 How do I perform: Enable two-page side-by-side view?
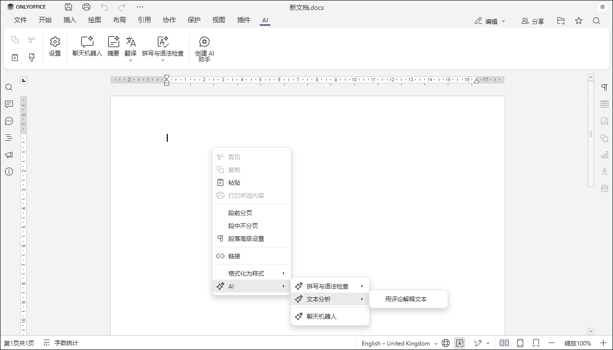504,343
